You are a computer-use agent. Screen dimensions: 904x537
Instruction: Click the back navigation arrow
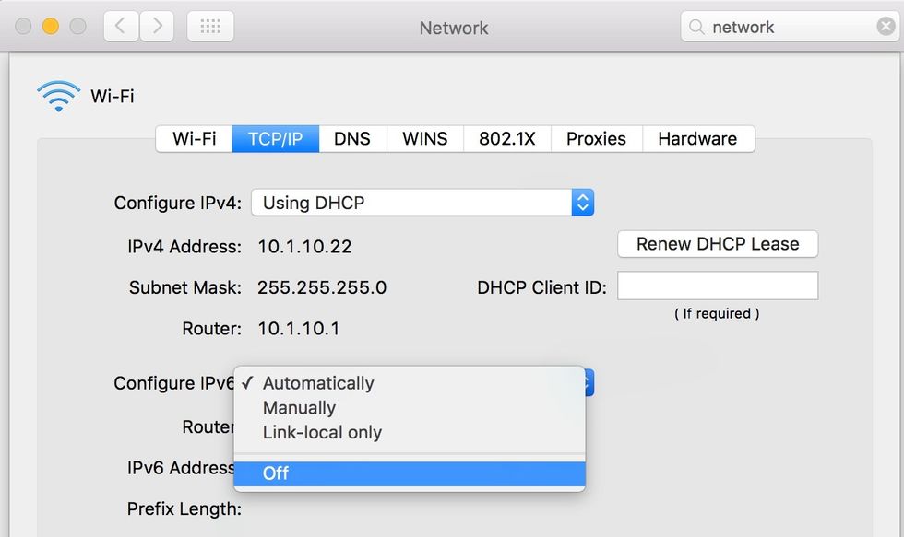(119, 26)
